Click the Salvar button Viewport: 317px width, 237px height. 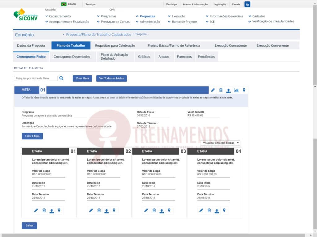[29, 226]
